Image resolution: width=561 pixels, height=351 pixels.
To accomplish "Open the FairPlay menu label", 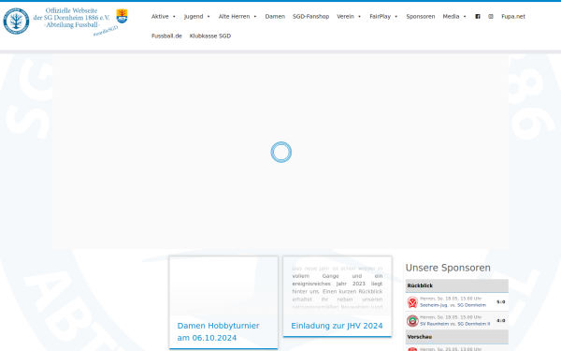I will (380, 17).
